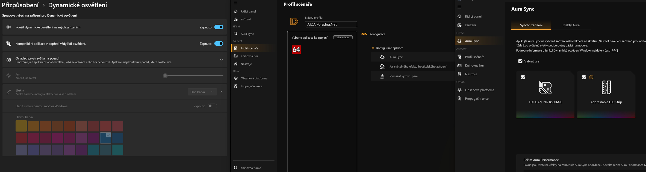Collapse the Efekty section chevron
The image size is (646, 172).
pyautogui.click(x=222, y=92)
